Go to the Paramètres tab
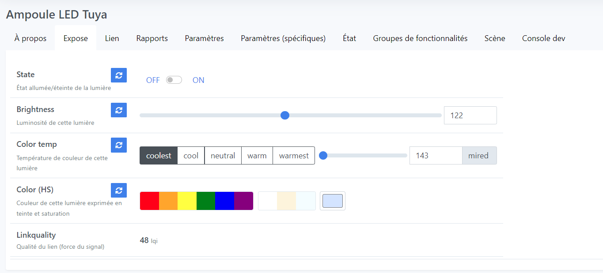This screenshot has width=603, height=273. 204,38
